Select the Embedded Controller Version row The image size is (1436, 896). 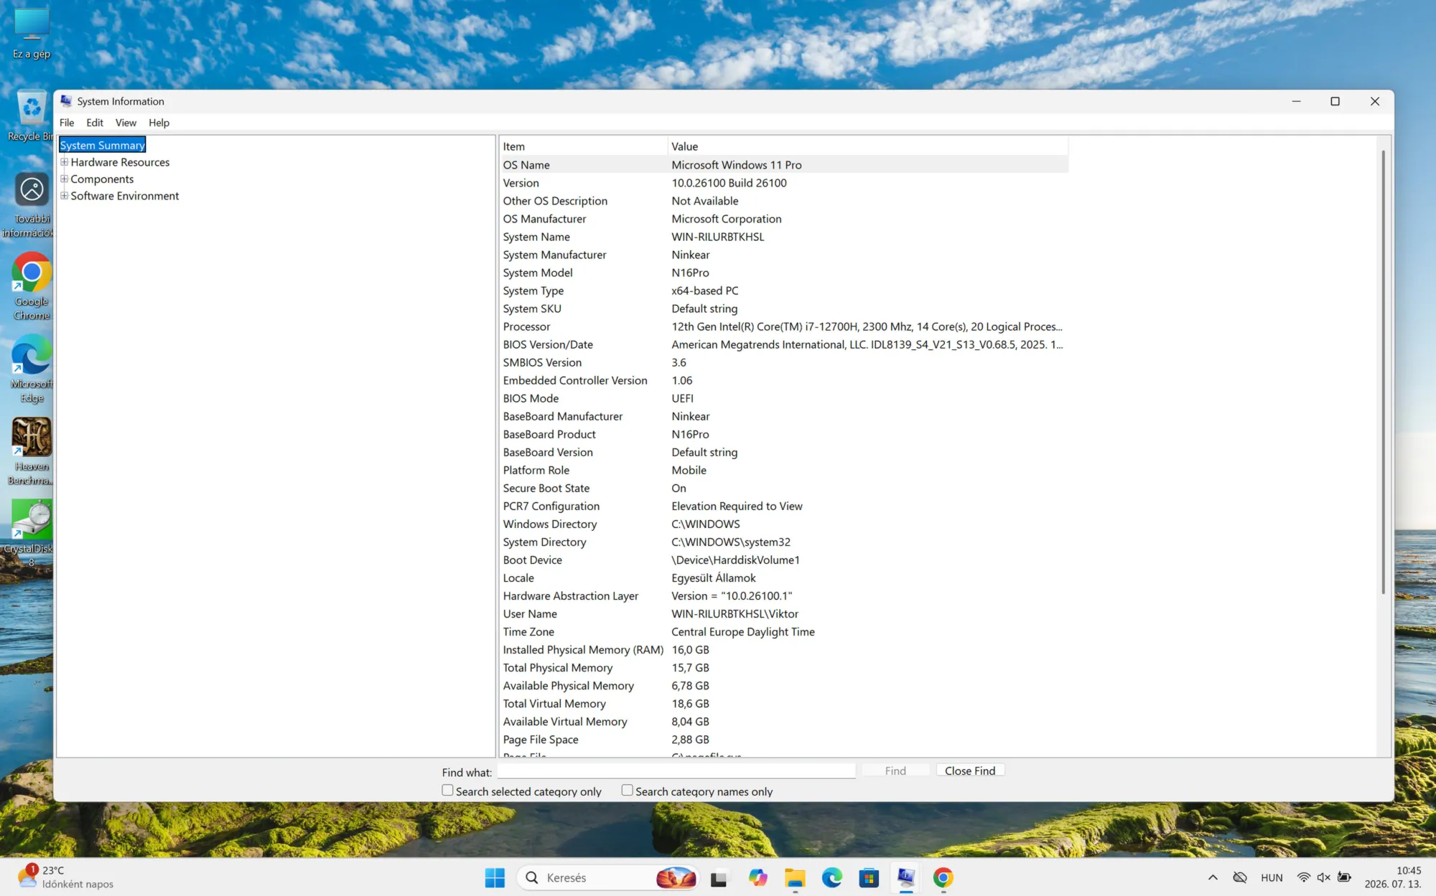[x=784, y=380]
